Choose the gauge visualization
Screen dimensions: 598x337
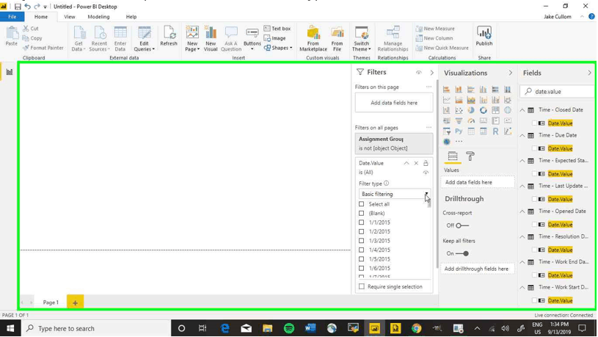coord(471,120)
